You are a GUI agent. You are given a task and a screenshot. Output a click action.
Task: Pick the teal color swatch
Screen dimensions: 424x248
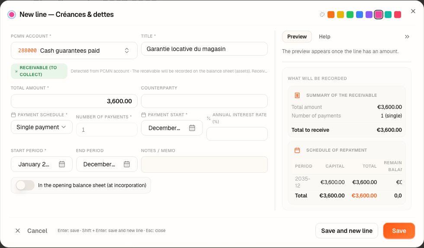[x=388, y=15]
